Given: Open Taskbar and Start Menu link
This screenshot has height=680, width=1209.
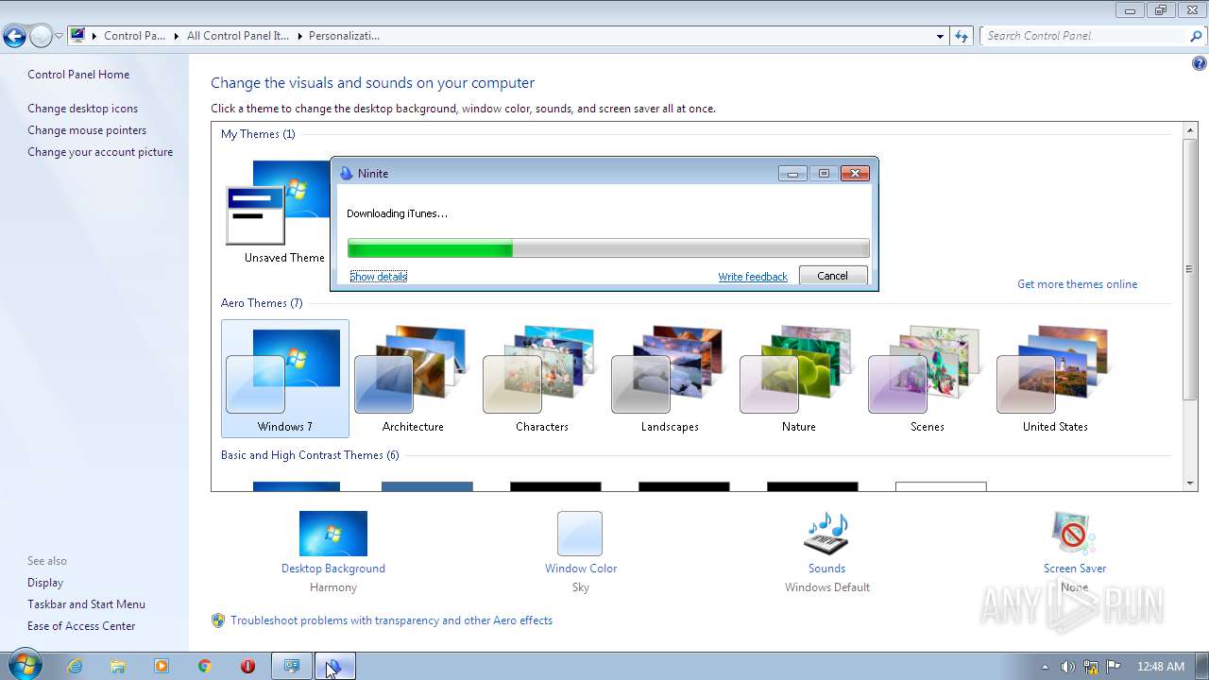Looking at the screenshot, I should 86,604.
